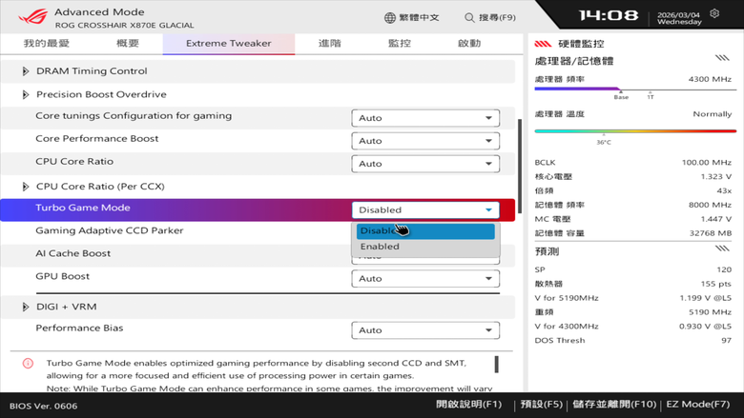Click SP value 120
Screen dimensions: 744x418
click(x=724, y=269)
